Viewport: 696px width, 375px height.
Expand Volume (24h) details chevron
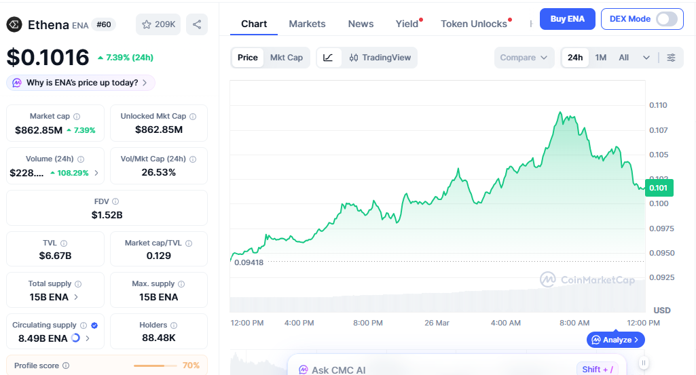pos(96,173)
